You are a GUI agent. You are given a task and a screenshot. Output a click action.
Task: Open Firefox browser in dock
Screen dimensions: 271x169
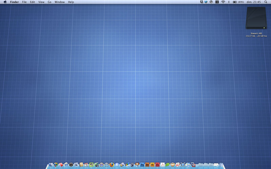click(111, 165)
